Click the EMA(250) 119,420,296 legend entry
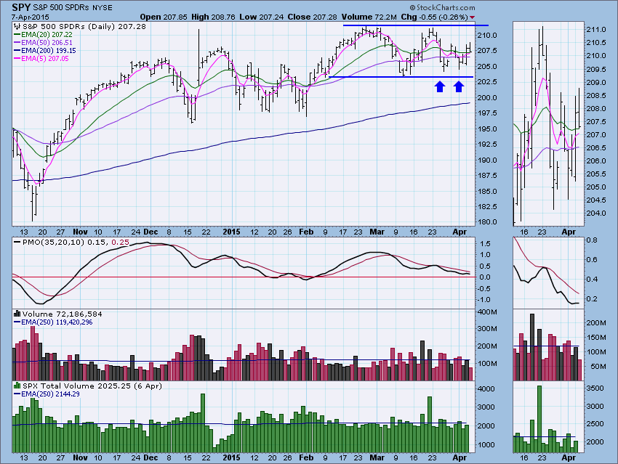 click(x=57, y=322)
